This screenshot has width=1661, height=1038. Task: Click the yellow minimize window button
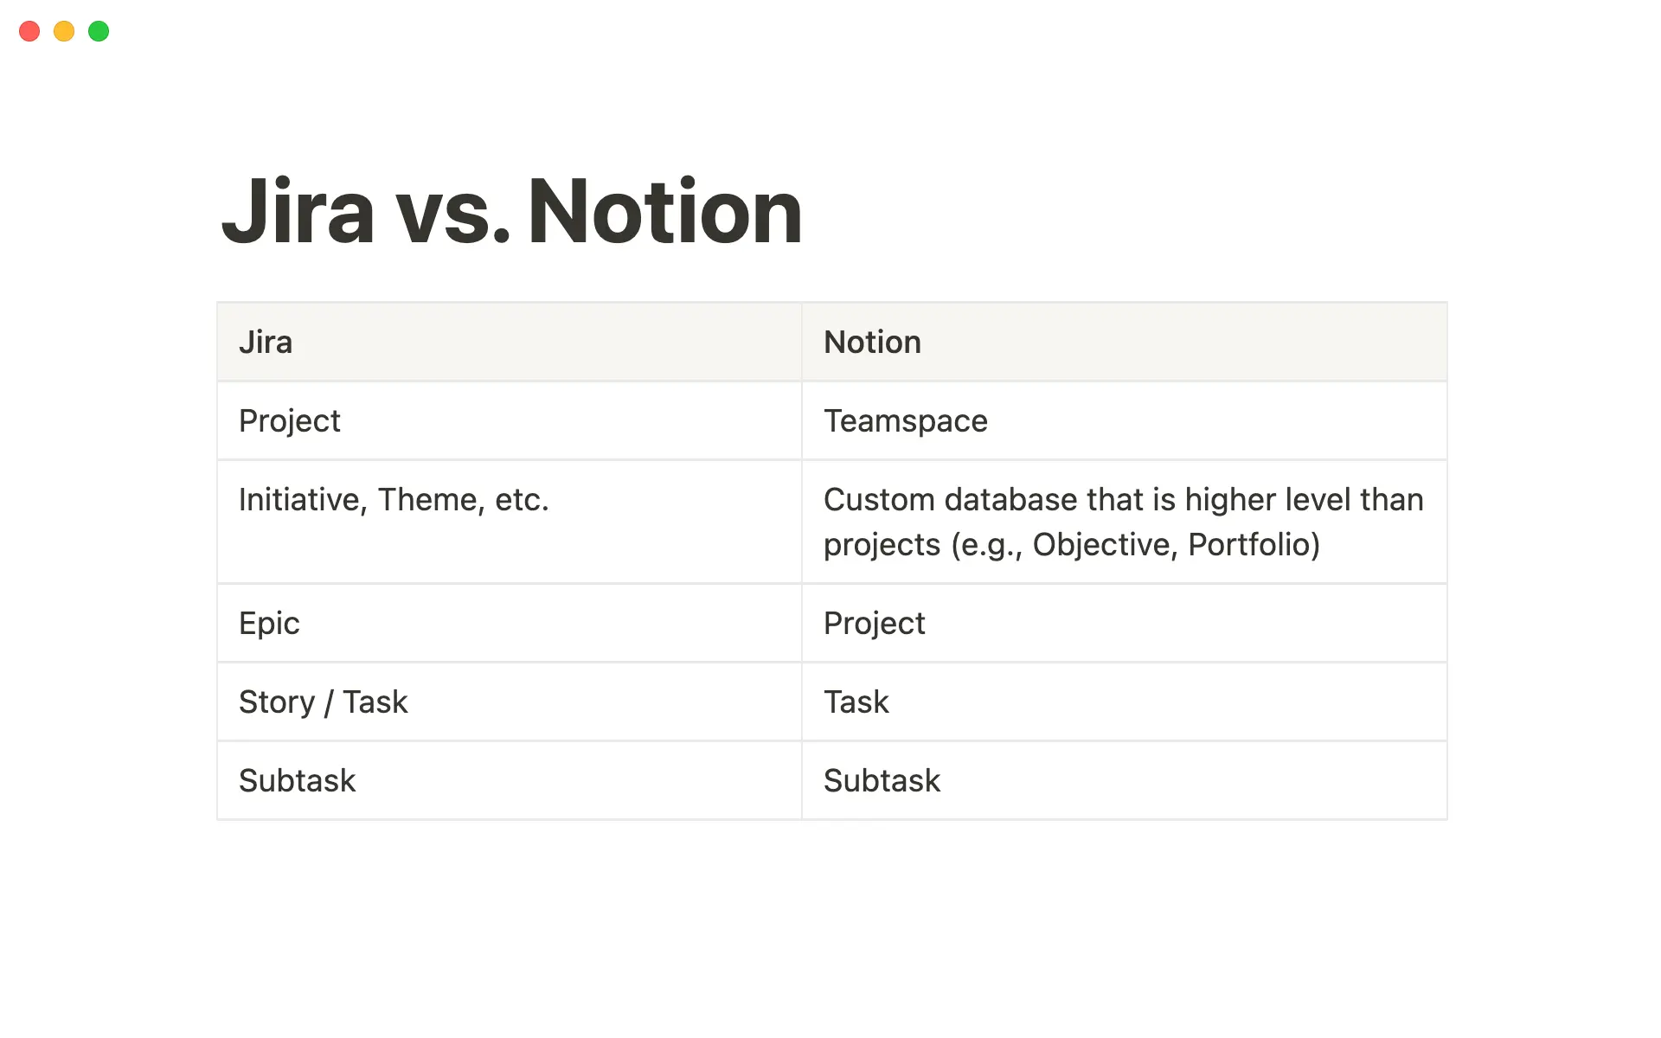pyautogui.click(x=64, y=31)
